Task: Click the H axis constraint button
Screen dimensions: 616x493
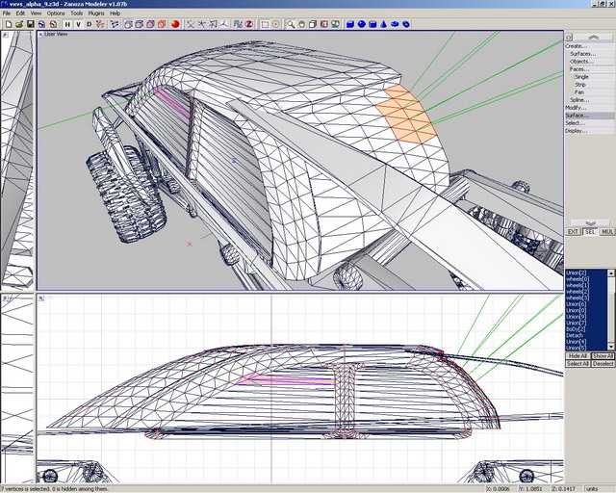Action: pos(66,24)
